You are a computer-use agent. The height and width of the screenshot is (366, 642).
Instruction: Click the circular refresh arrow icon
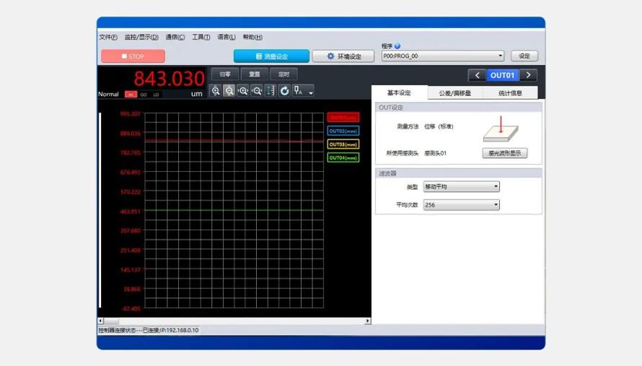[x=284, y=90]
